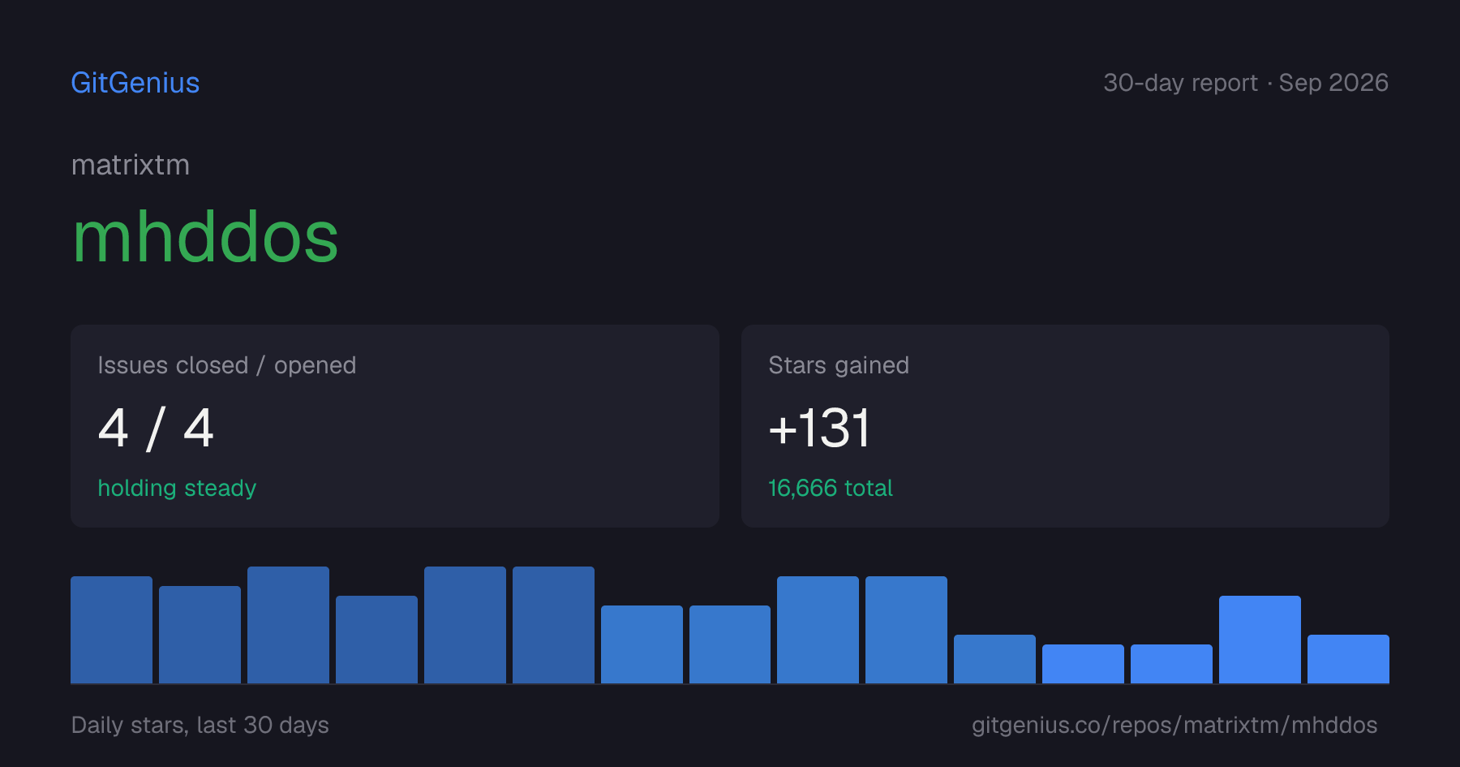Click the 30-day report Sep 2026 label
The image size is (1460, 767).
(x=1246, y=83)
